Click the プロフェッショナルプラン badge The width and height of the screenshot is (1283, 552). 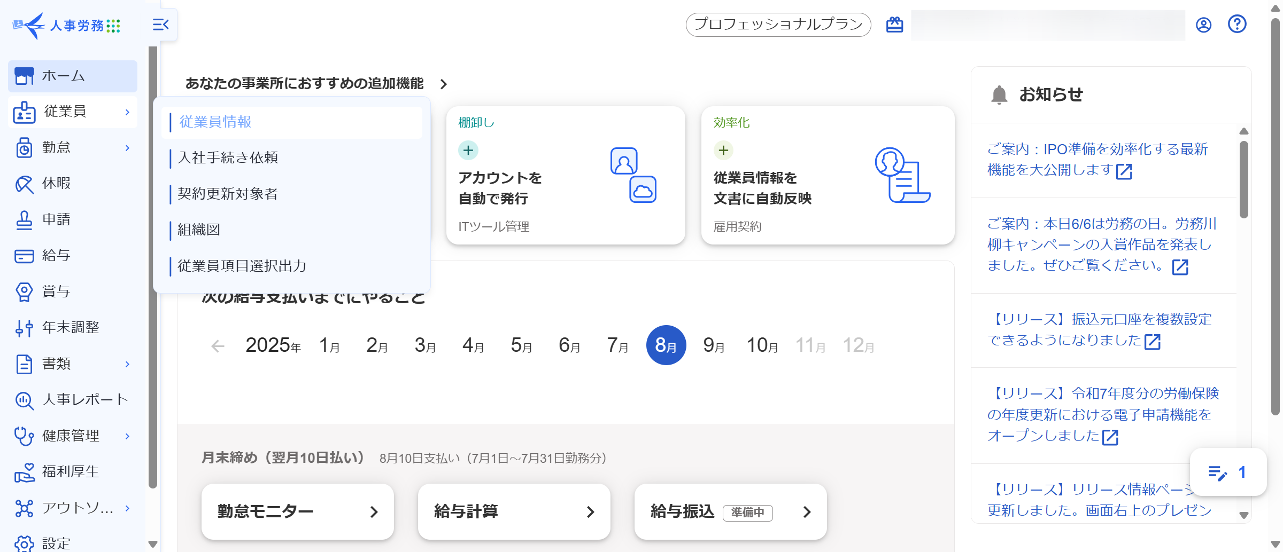(x=778, y=25)
